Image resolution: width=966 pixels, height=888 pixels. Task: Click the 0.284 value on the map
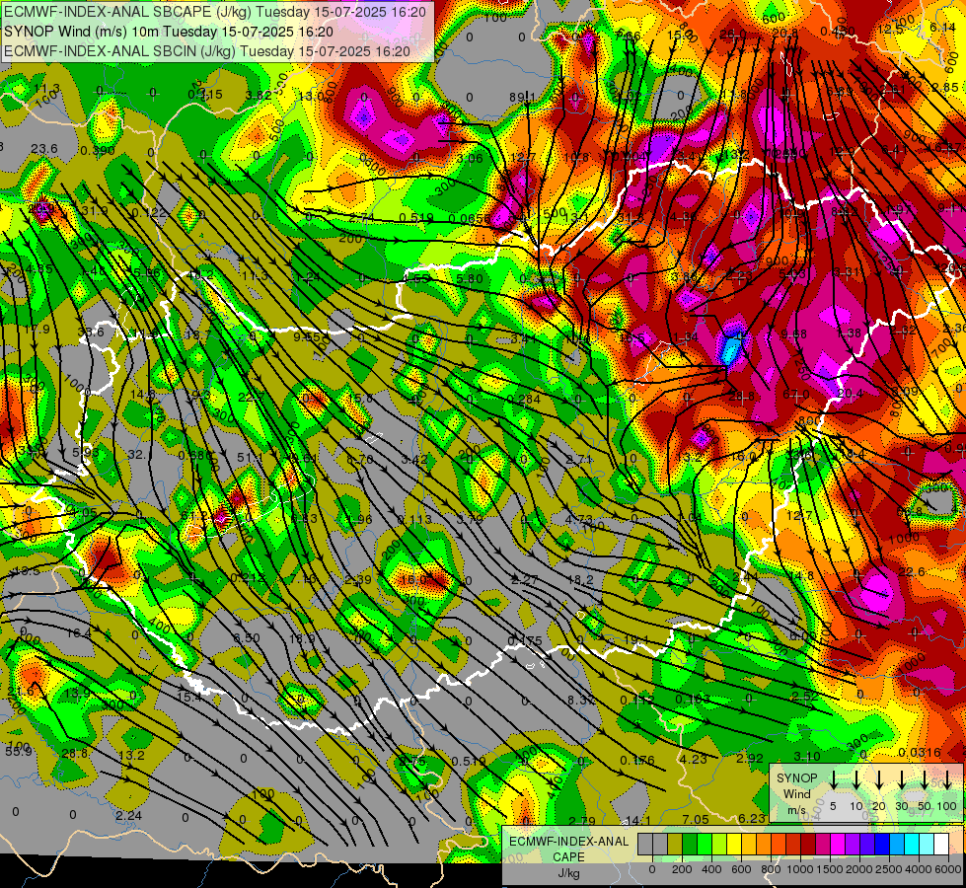(524, 399)
